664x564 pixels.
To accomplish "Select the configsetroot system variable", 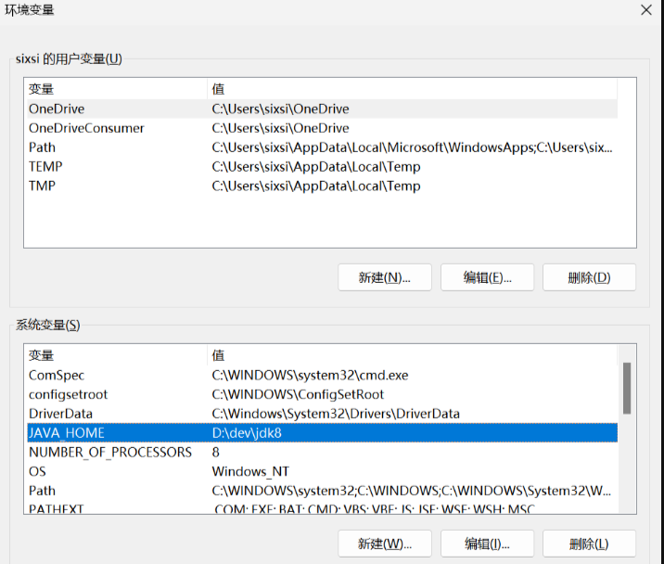I will (x=67, y=394).
